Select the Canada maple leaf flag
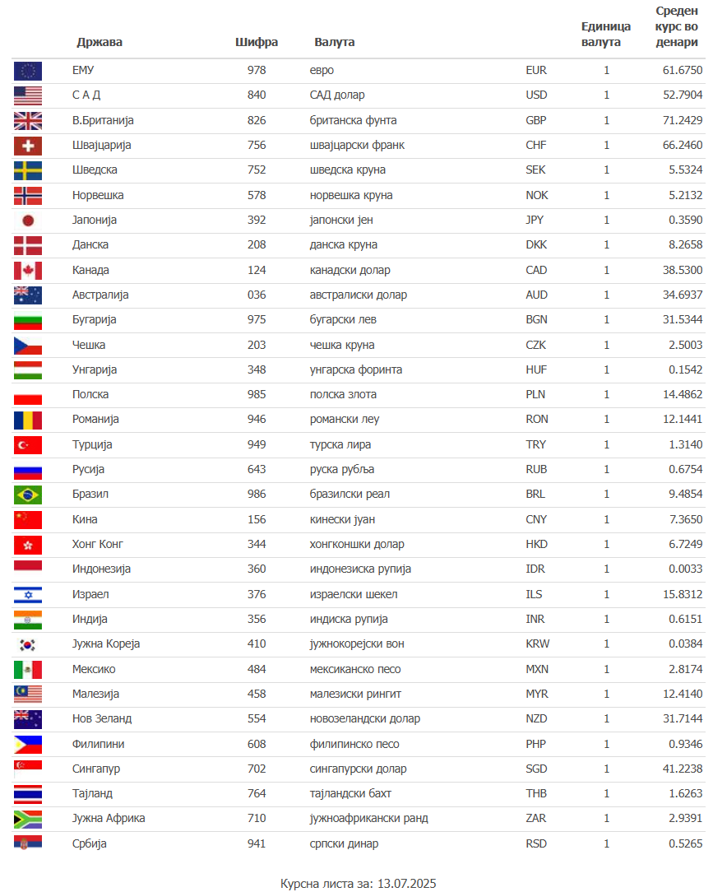 [28, 271]
